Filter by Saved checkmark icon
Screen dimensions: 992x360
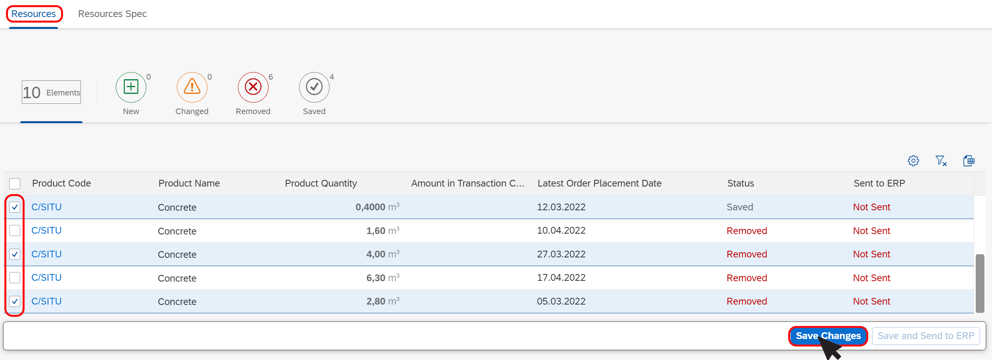[x=314, y=87]
